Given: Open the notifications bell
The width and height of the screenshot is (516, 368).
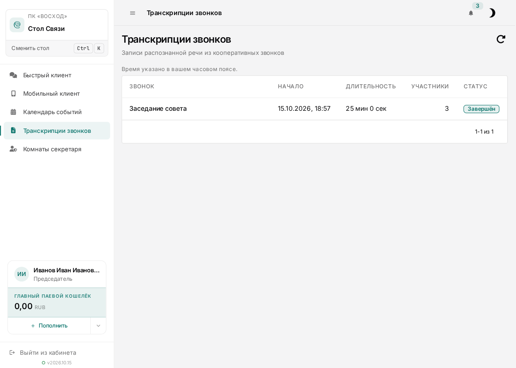Looking at the screenshot, I should tap(471, 13).
